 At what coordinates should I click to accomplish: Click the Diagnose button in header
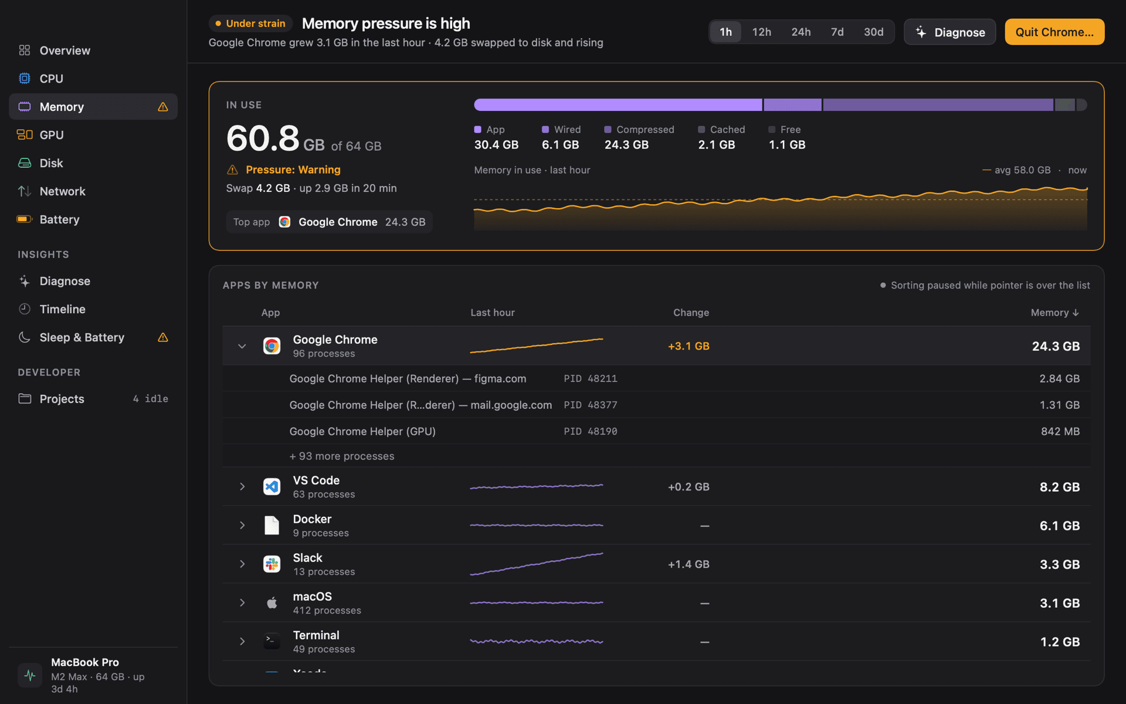coord(949,32)
